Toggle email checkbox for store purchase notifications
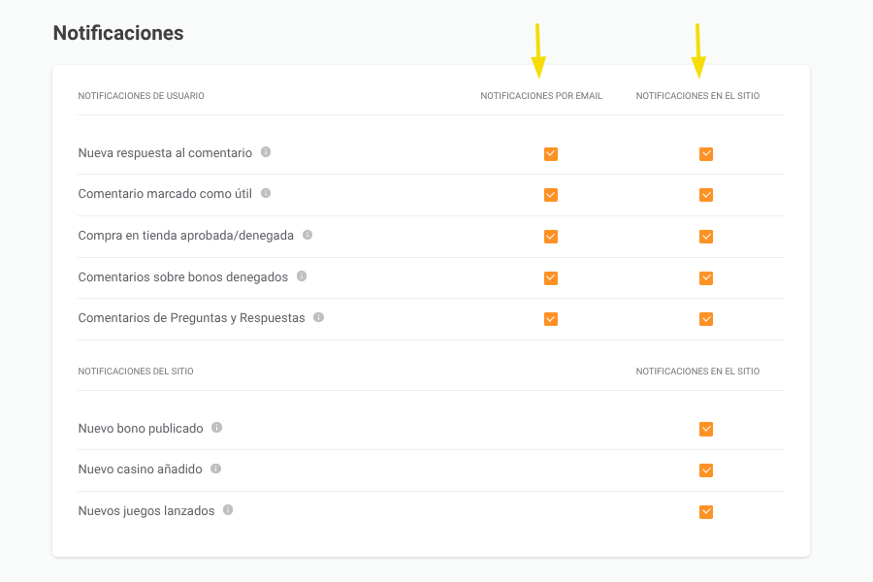The image size is (873, 582). (551, 236)
